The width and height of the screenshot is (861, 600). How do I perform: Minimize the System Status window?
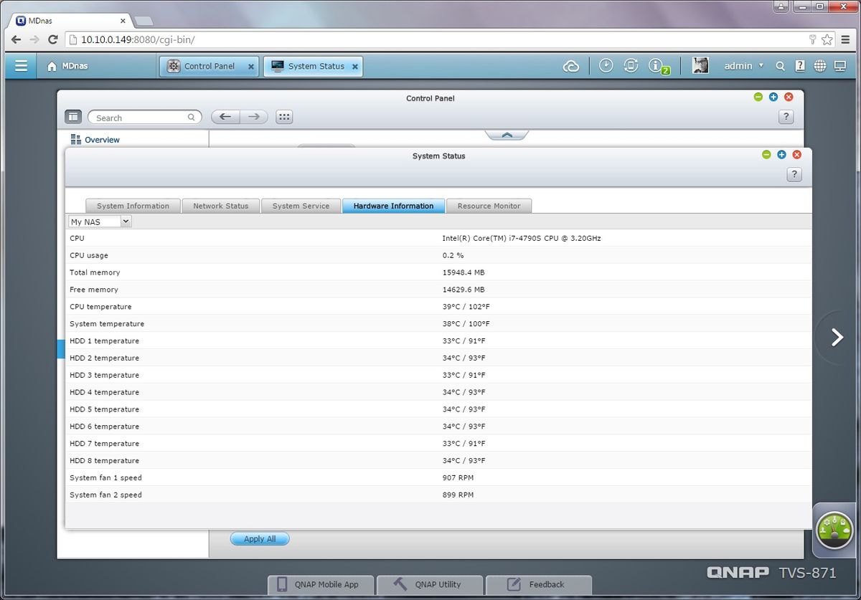pos(766,155)
